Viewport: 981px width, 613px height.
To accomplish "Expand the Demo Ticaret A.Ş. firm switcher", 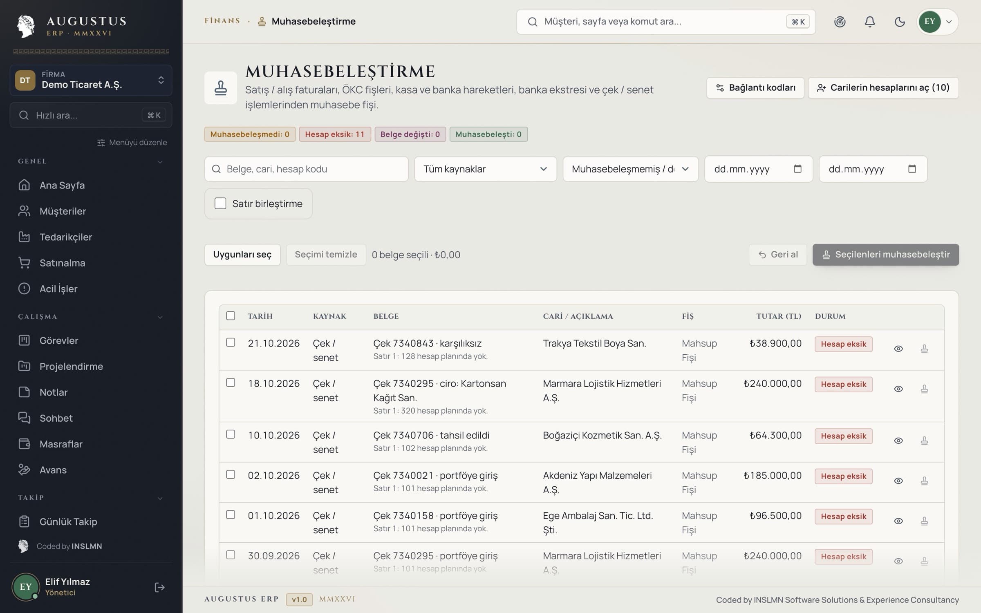I will pyautogui.click(x=91, y=80).
